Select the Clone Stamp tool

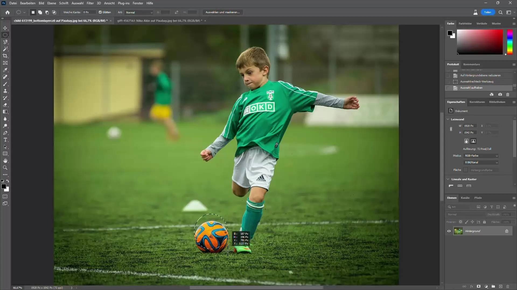5,91
